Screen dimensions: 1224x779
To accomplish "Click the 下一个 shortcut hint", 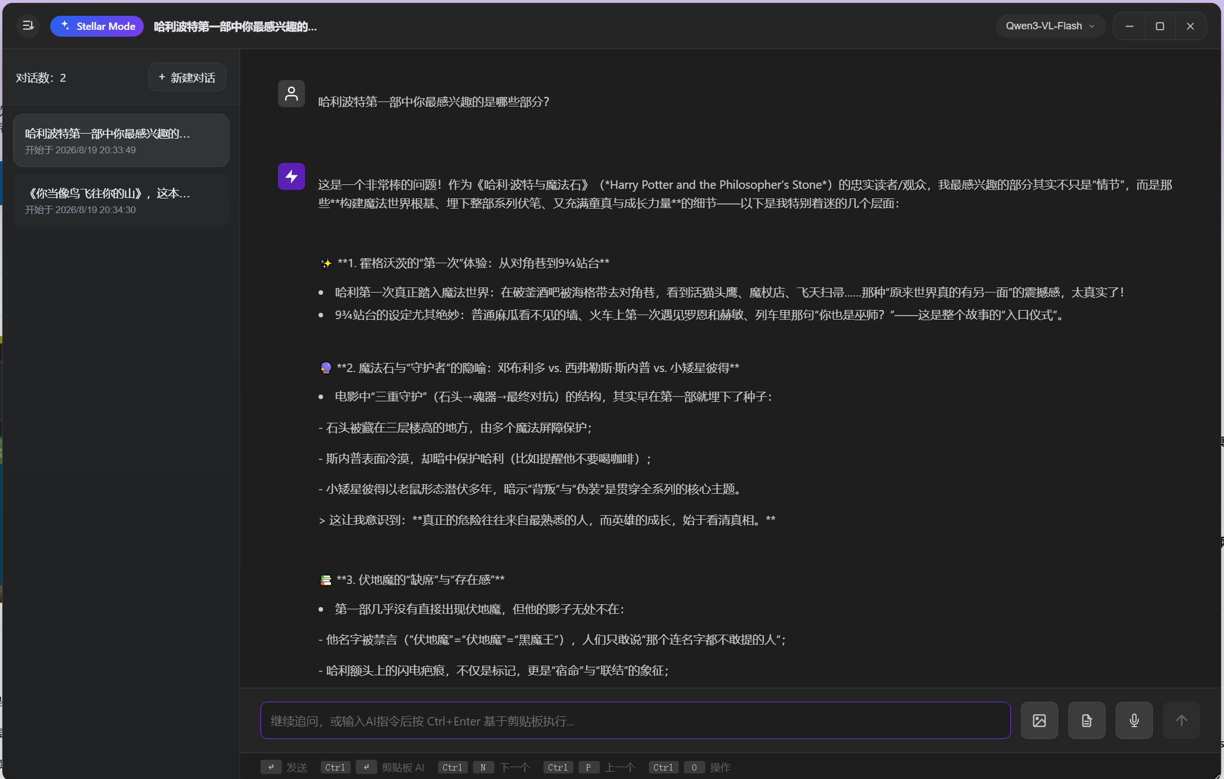I will (484, 767).
